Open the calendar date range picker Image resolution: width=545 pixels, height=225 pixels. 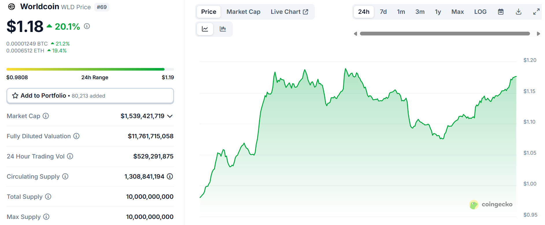coord(501,12)
